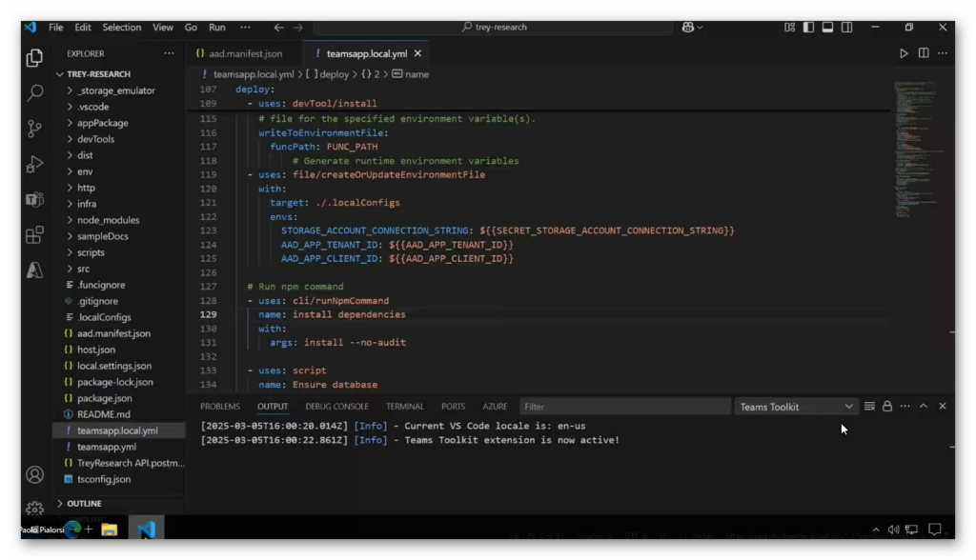Open the Selection menu
Viewport: 976px width, 560px height.
[121, 28]
